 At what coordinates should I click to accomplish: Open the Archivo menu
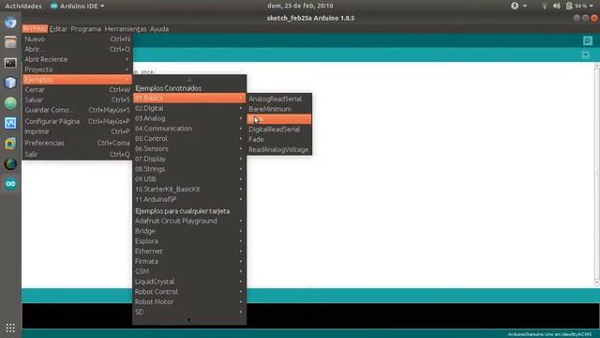click(x=35, y=29)
